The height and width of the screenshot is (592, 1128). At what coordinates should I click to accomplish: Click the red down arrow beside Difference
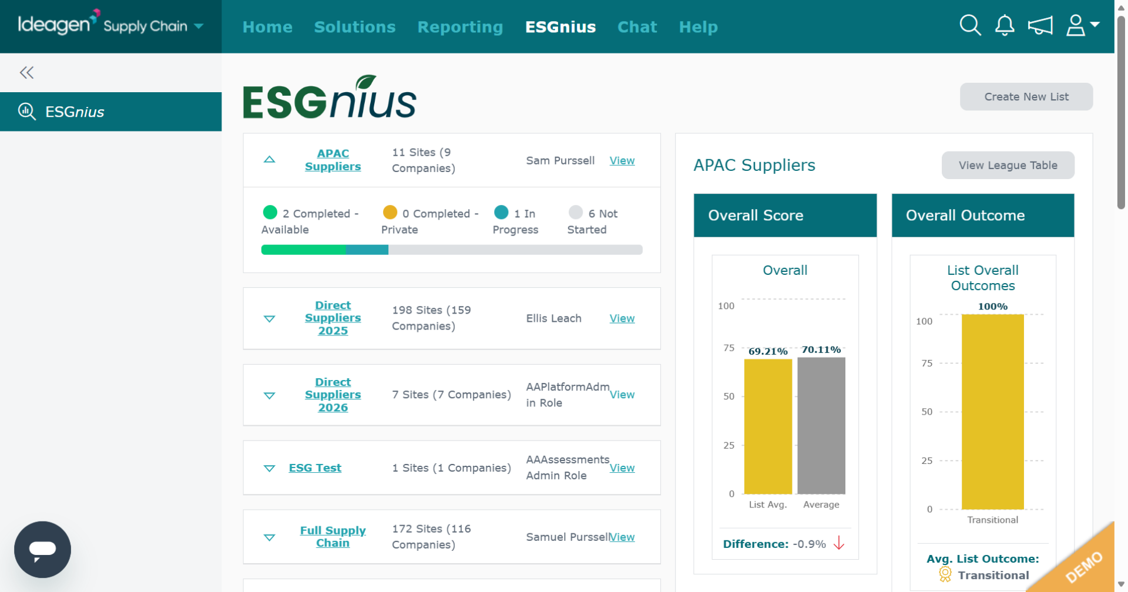[839, 543]
